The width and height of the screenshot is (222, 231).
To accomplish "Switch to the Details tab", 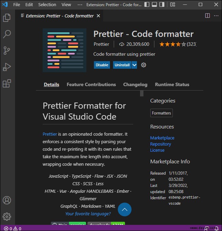I will click(x=52, y=84).
